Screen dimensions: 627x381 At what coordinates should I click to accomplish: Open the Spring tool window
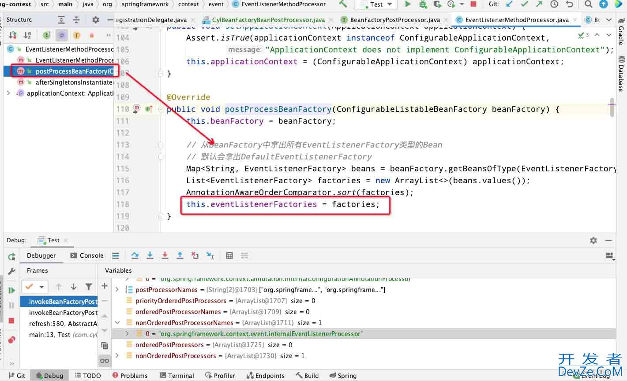[x=343, y=376]
